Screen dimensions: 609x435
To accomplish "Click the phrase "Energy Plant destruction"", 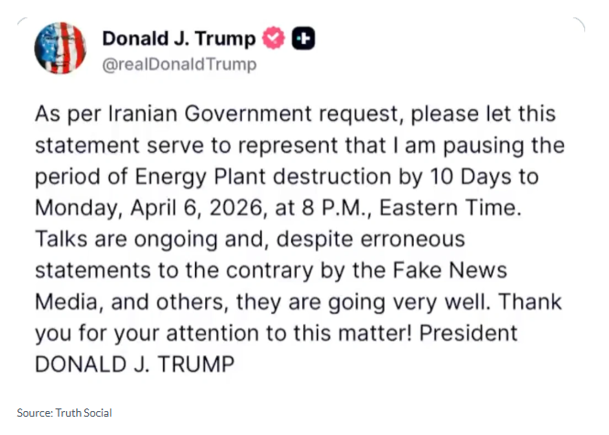I will click(x=263, y=177).
